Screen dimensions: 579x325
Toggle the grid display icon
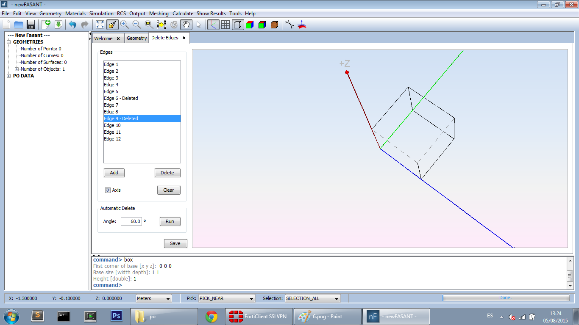225,25
